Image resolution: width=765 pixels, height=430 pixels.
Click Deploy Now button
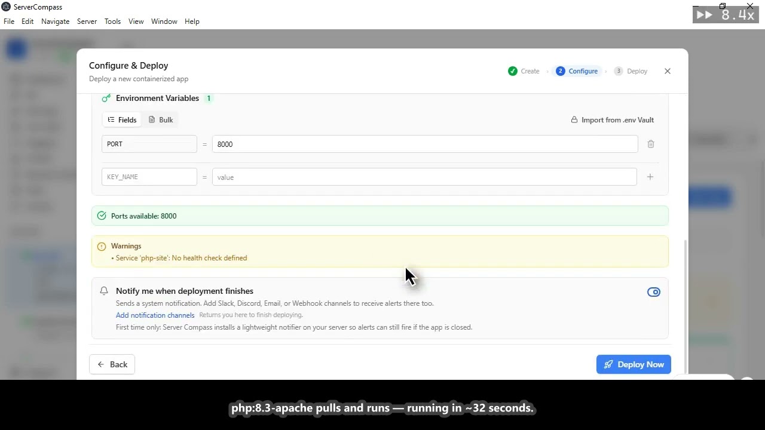pos(634,364)
